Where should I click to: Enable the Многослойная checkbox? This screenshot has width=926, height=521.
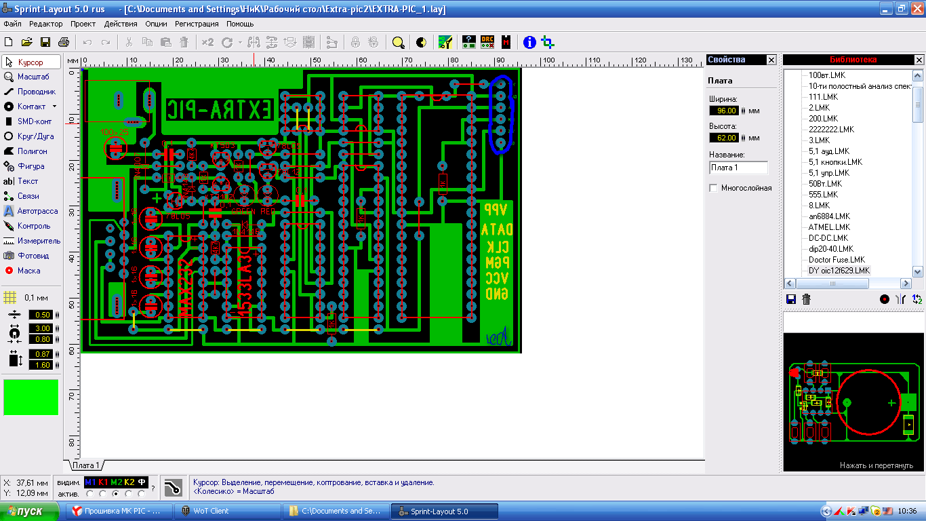point(713,188)
